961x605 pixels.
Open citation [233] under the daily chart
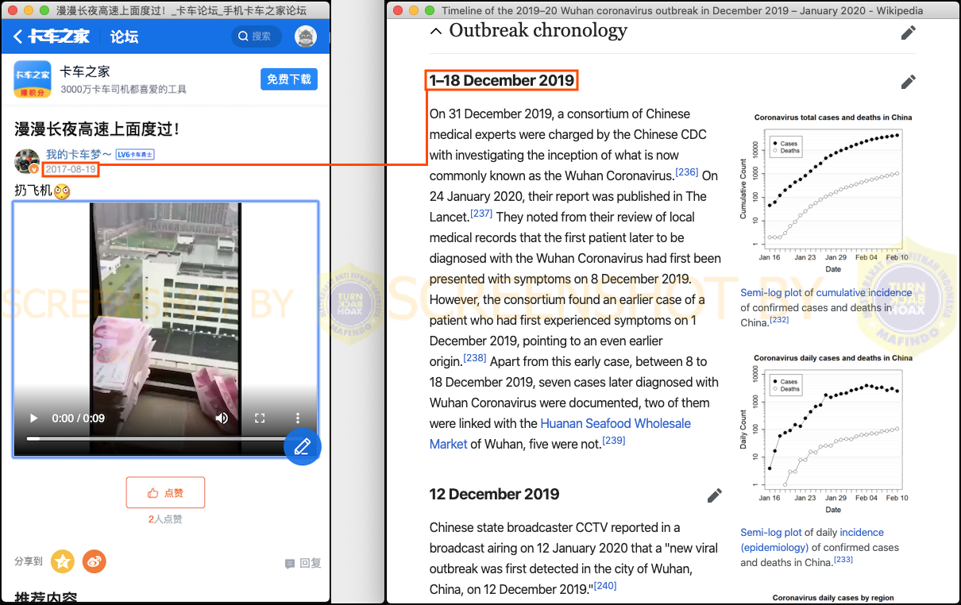click(843, 560)
